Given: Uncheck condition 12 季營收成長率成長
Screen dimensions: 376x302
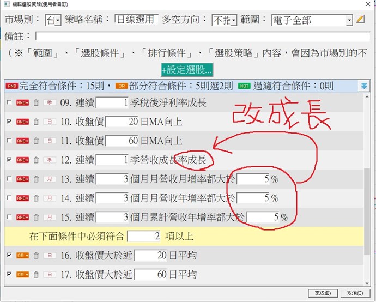Looking at the screenshot, I should click(x=9, y=160).
